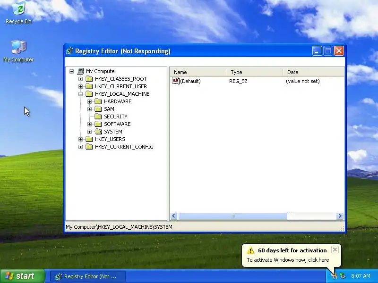Select the My Computer desktop icon

pos(18,51)
